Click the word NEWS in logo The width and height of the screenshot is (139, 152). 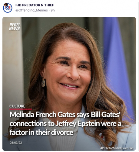coord(15,29)
